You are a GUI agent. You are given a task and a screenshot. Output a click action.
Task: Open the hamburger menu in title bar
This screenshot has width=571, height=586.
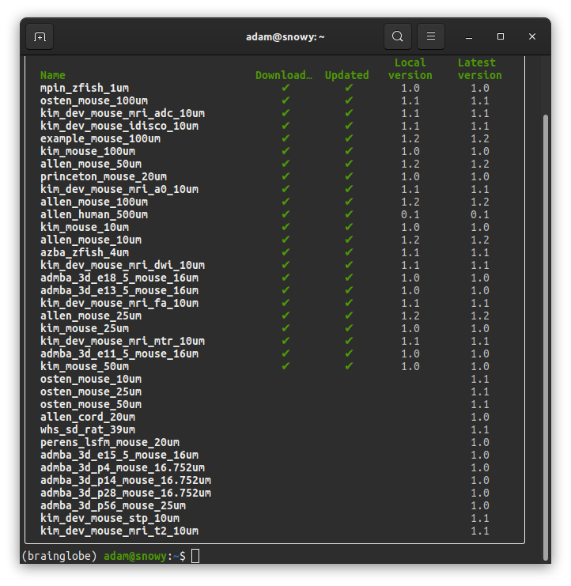click(x=431, y=36)
